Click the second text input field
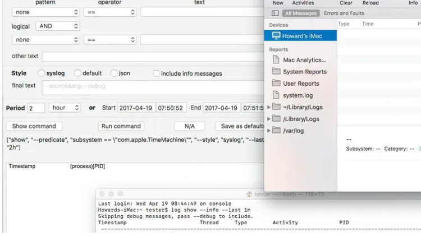 202,40
